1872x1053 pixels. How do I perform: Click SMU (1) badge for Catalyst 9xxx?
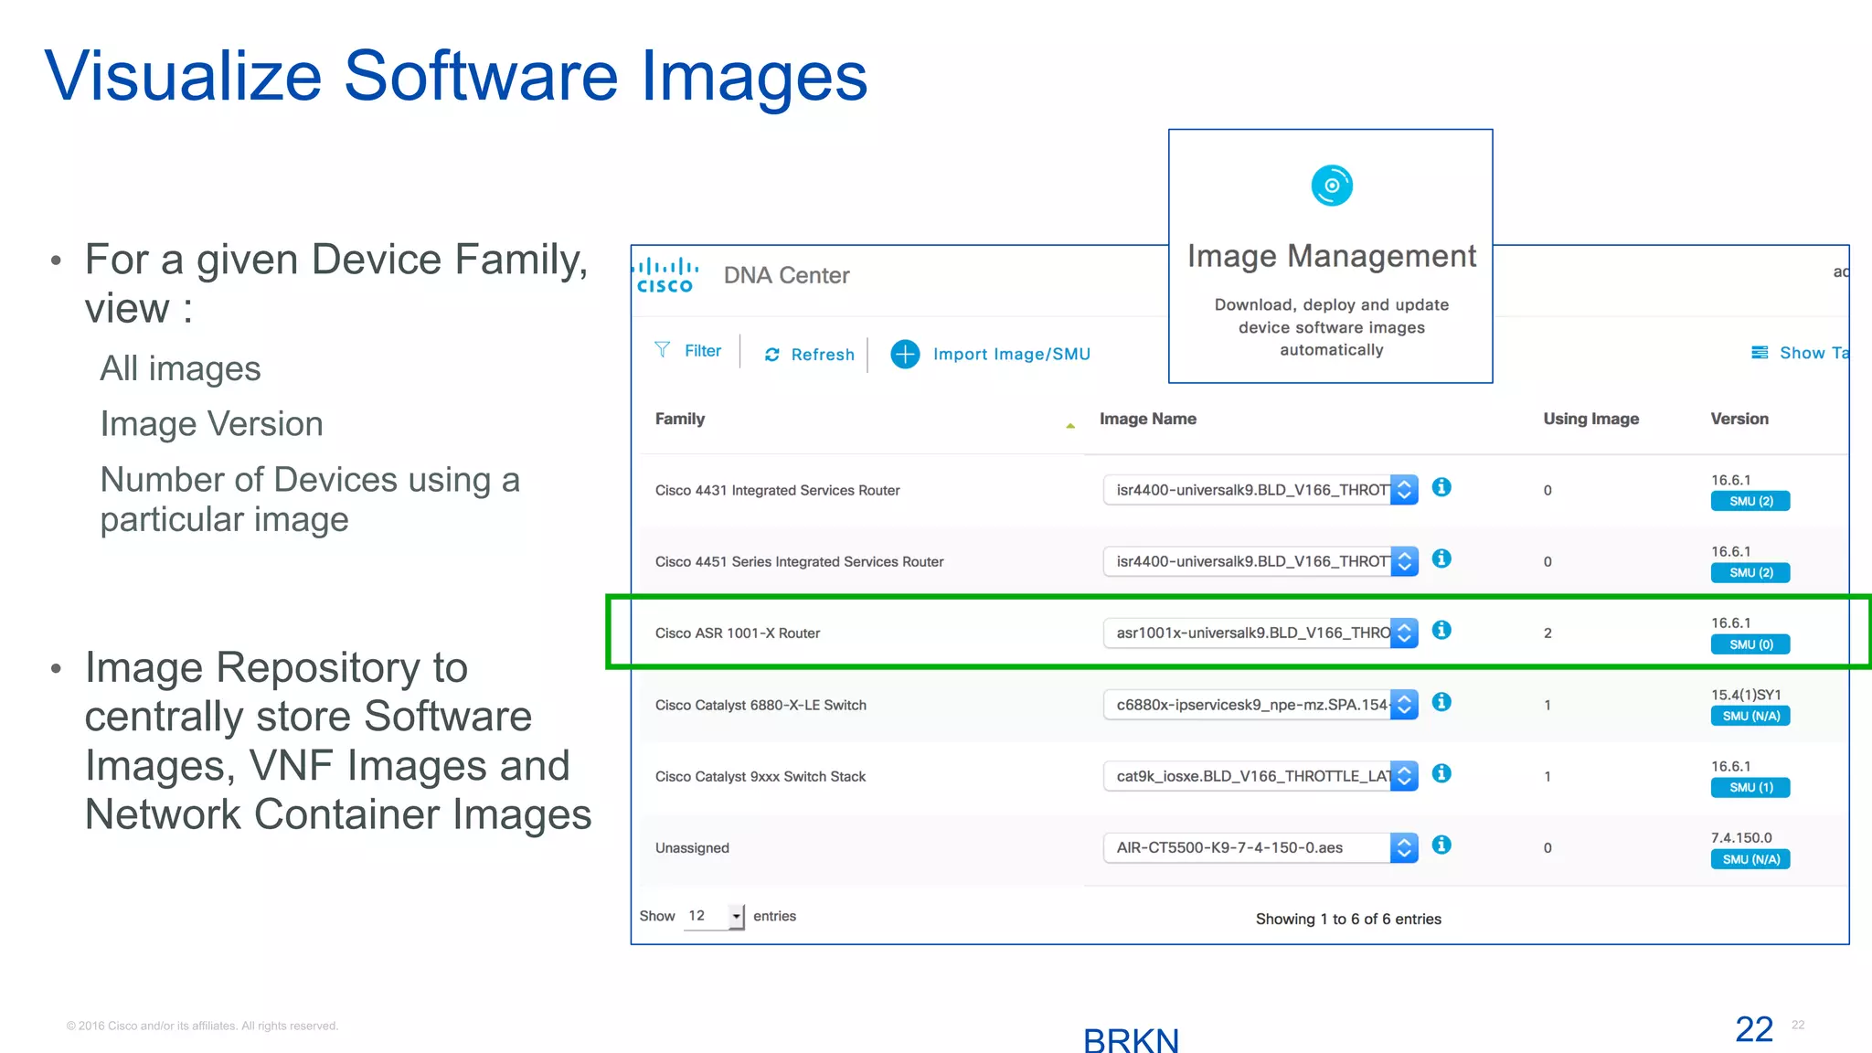click(x=1750, y=787)
